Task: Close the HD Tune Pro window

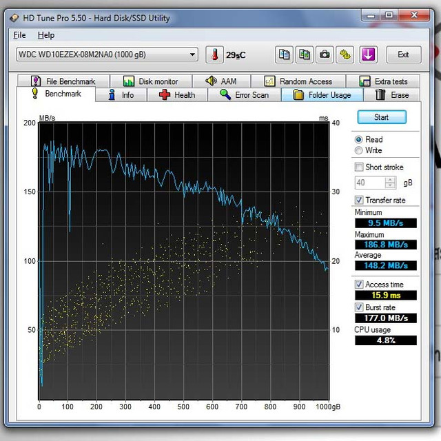Action: tap(413, 15)
